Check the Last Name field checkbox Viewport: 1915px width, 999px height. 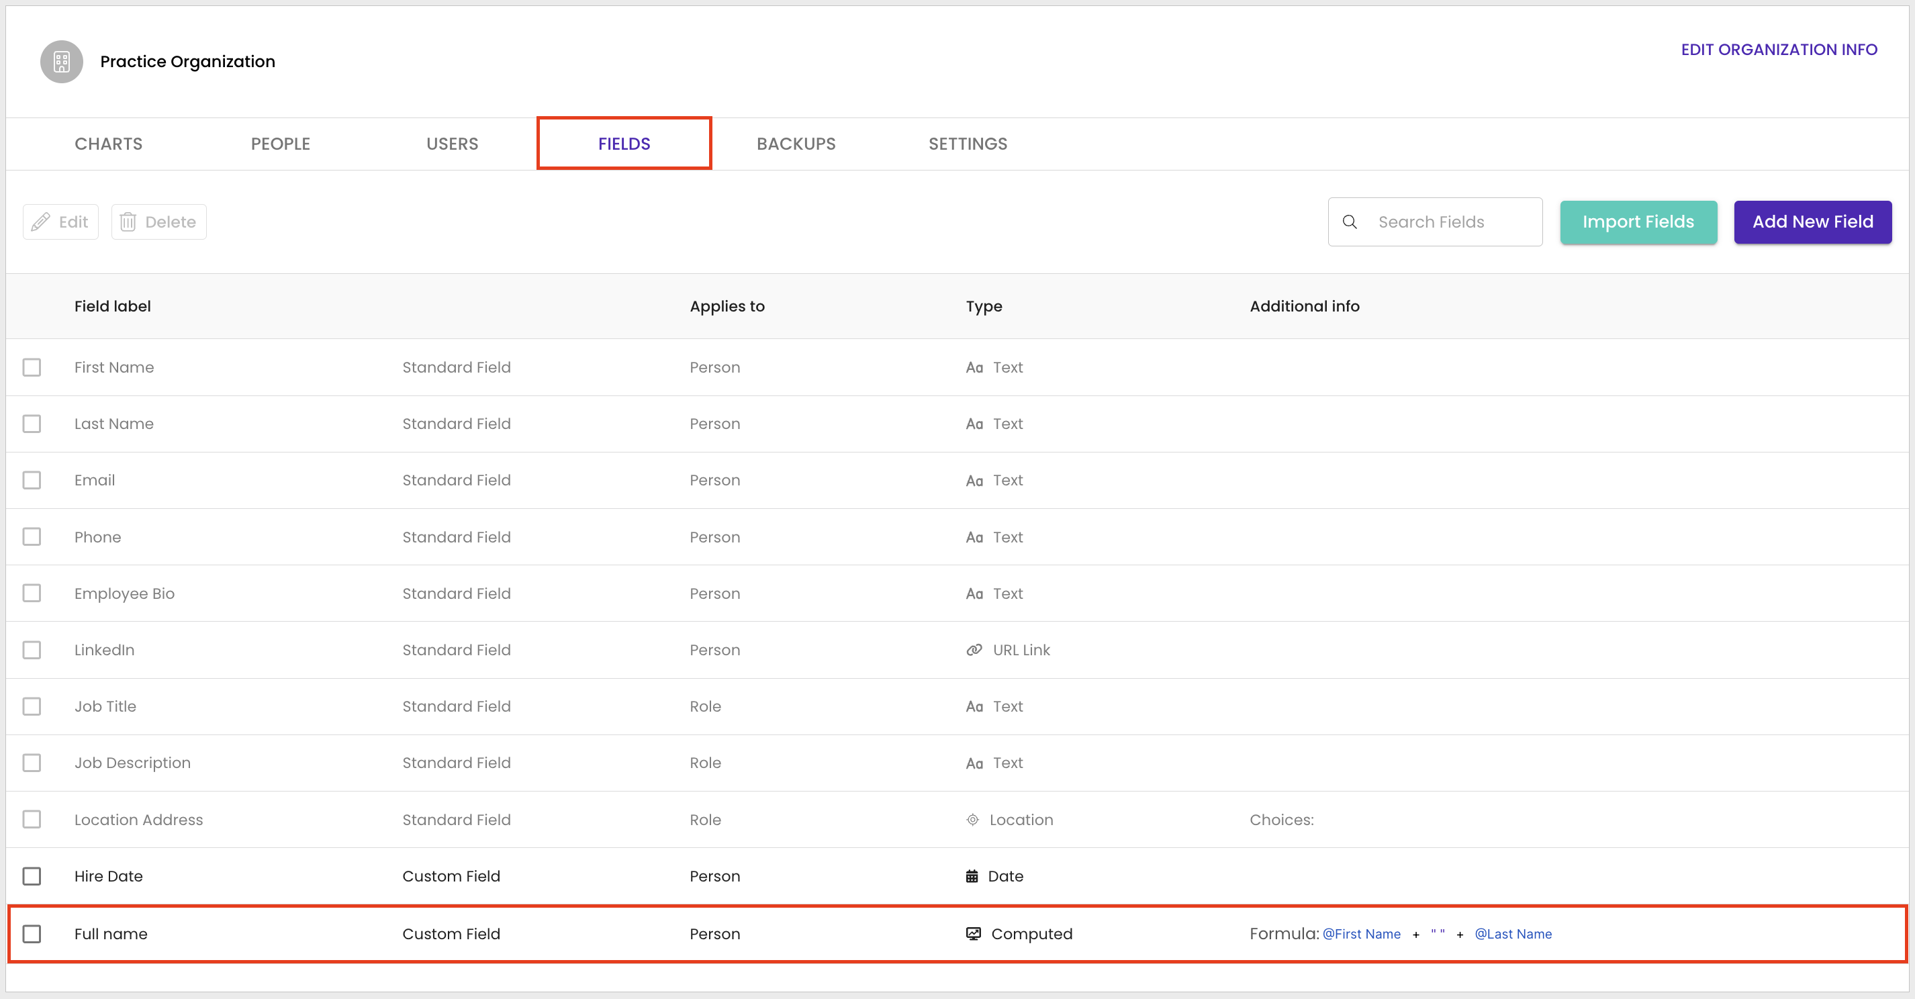32,424
